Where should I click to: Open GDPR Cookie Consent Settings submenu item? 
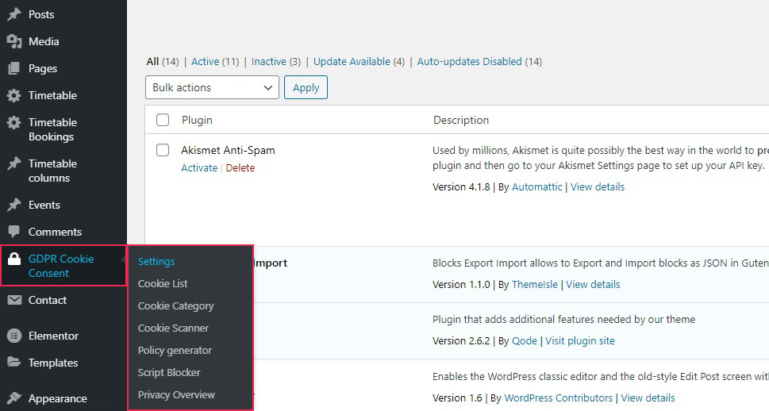click(x=156, y=261)
